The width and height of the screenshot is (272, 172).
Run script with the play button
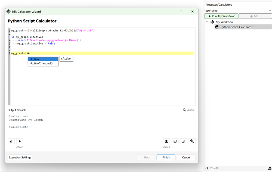click(20, 141)
